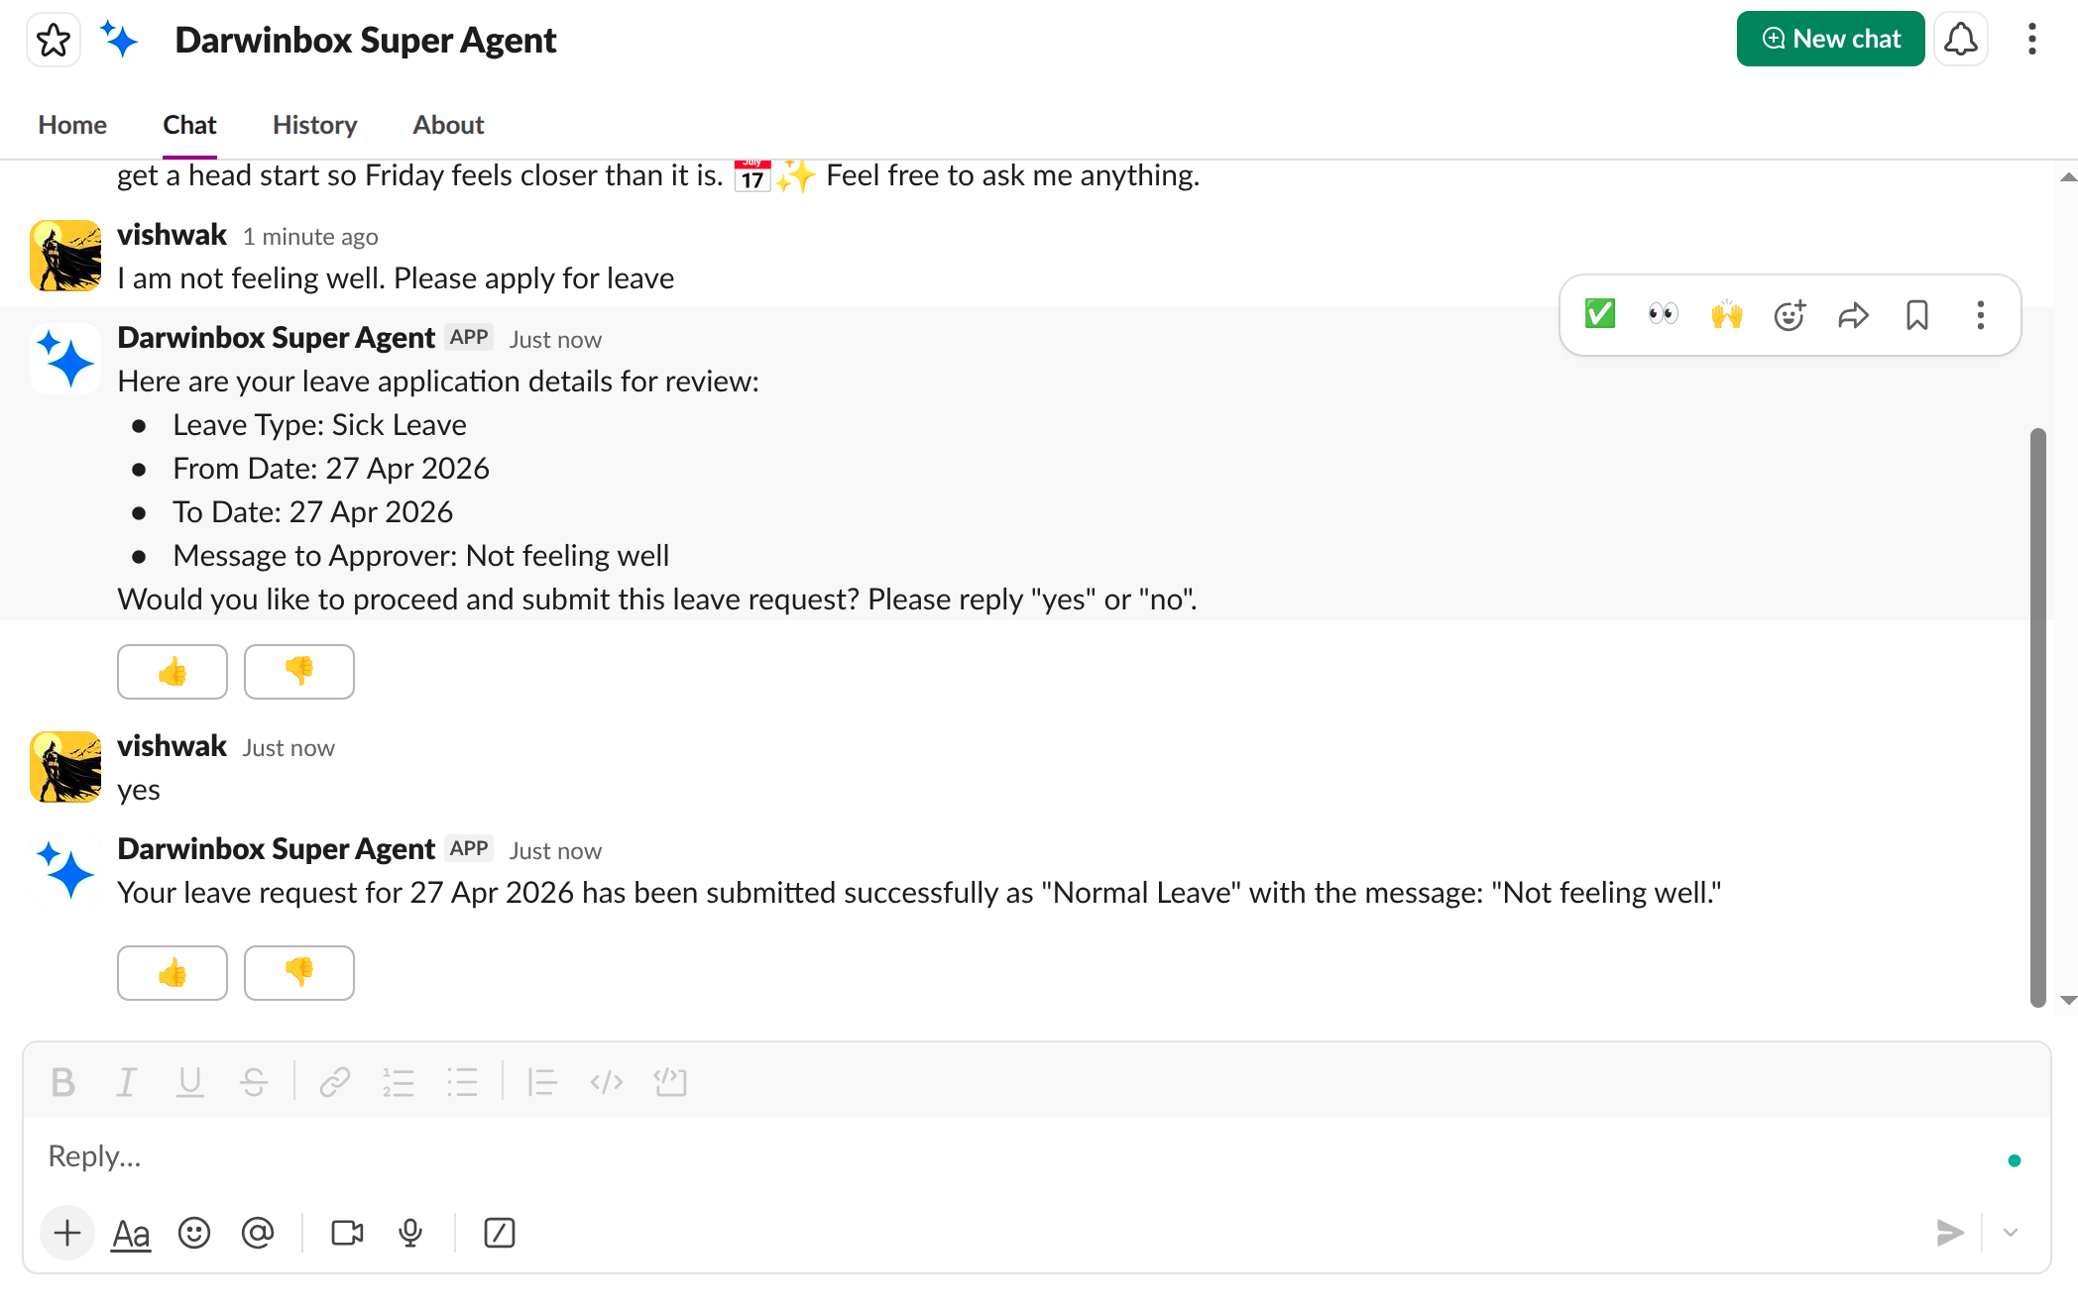The image size is (2078, 1312).
Task: Forward this message with share arrow
Action: click(1854, 315)
